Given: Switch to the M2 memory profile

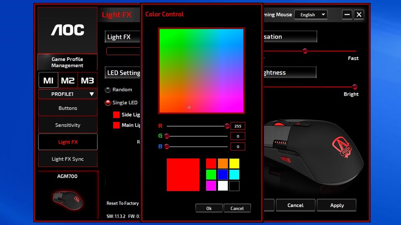Looking at the screenshot, I should pos(68,80).
